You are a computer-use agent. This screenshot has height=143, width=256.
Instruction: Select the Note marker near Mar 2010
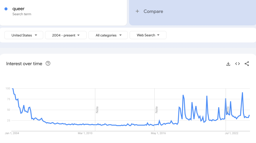[97, 109]
